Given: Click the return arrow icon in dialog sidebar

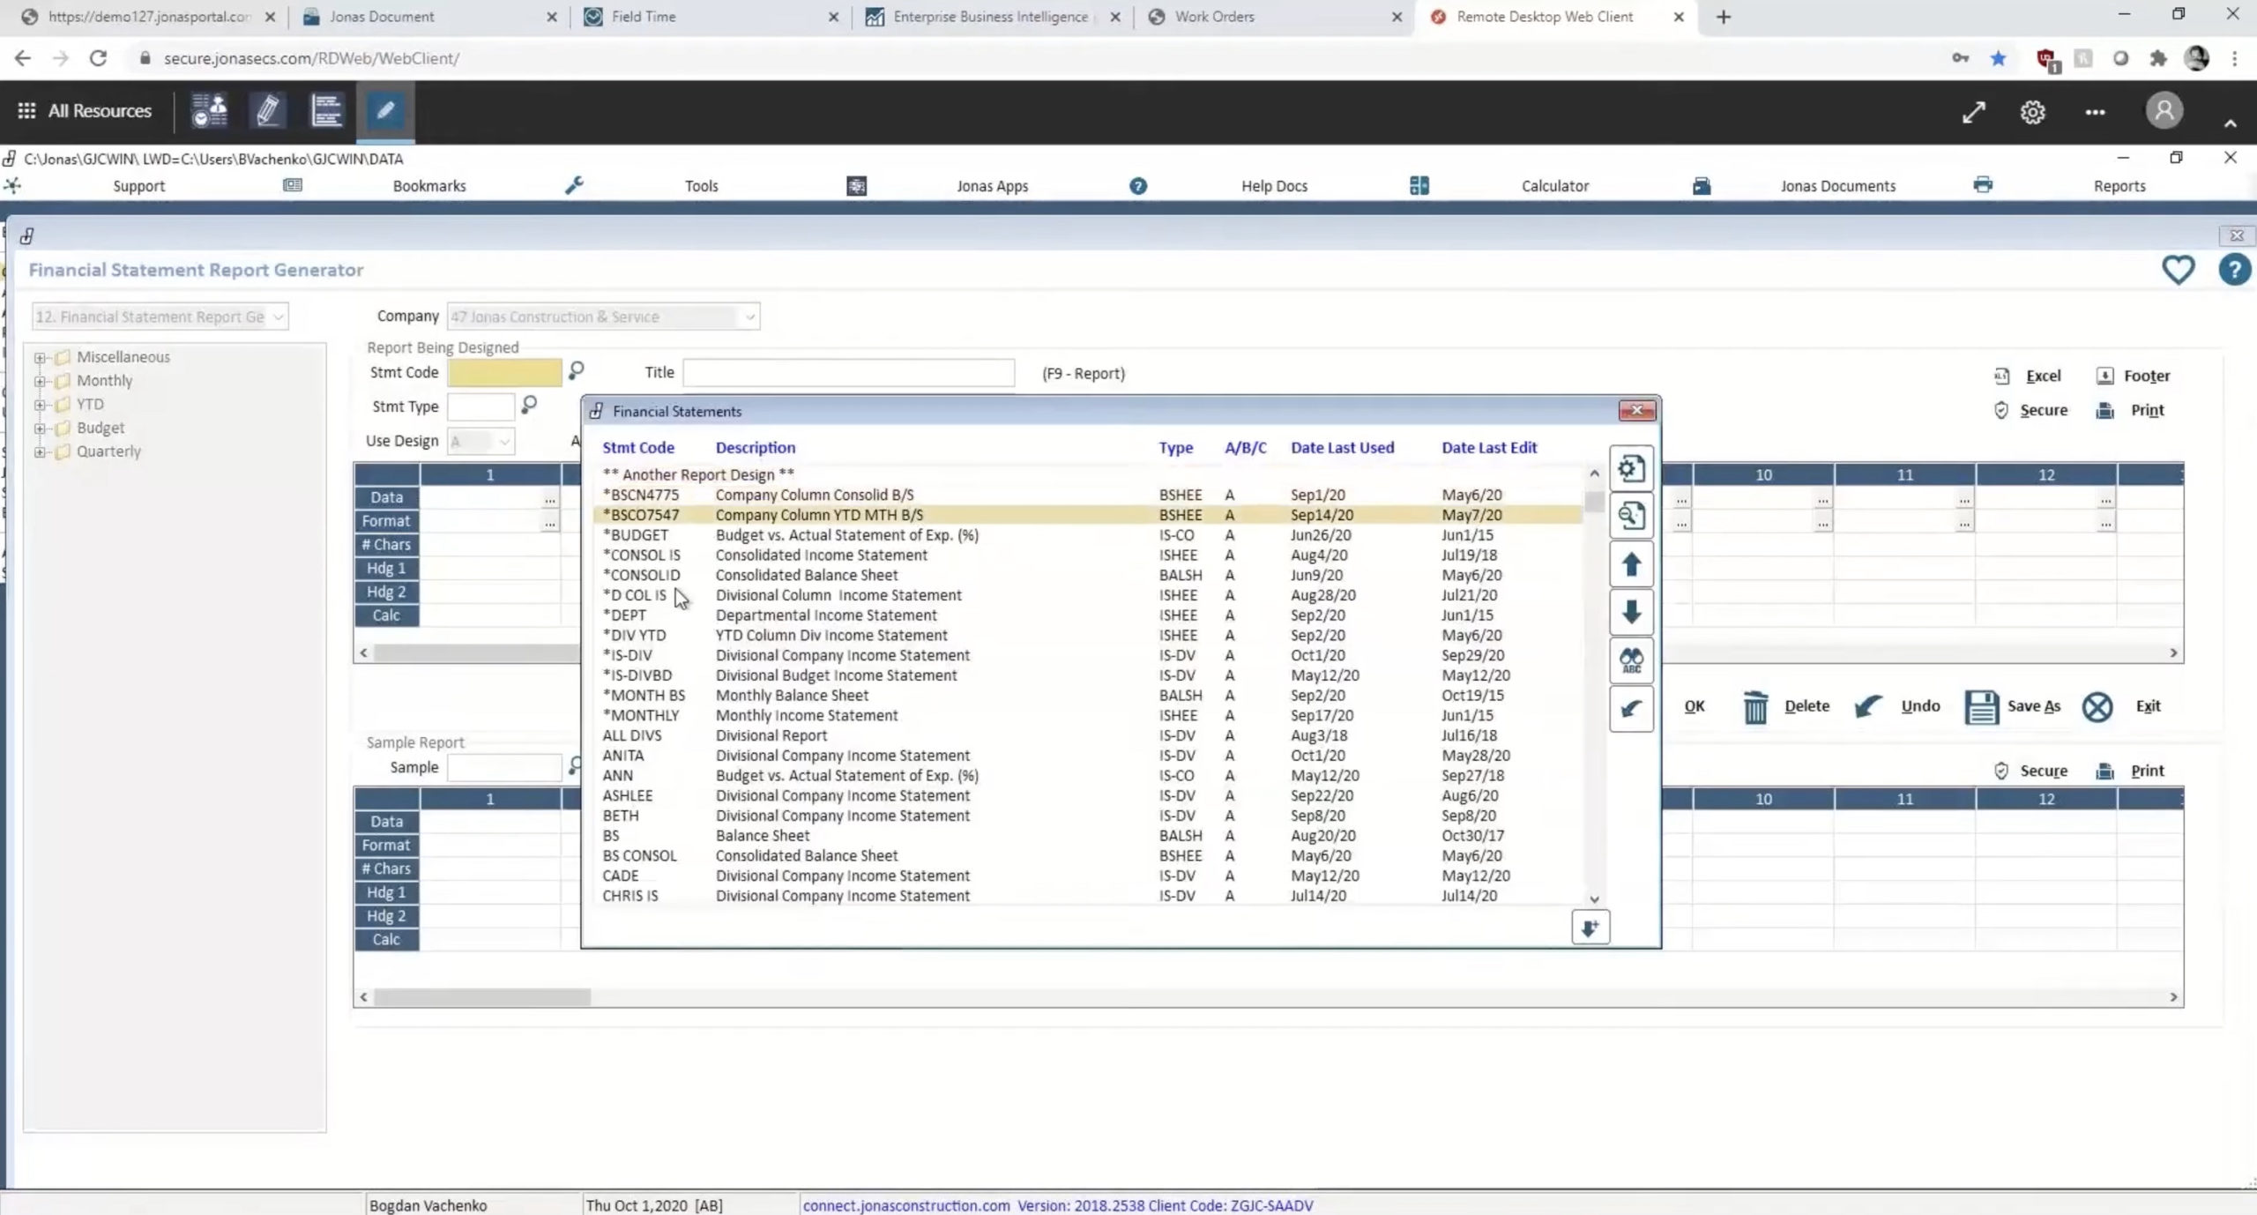Looking at the screenshot, I should click(x=1631, y=708).
